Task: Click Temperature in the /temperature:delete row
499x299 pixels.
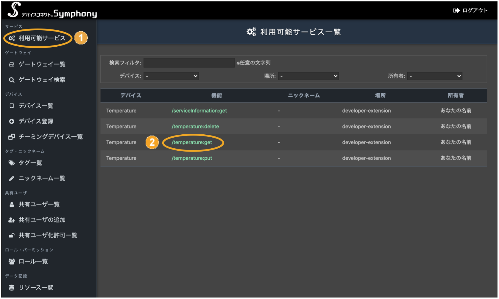Action: click(121, 127)
